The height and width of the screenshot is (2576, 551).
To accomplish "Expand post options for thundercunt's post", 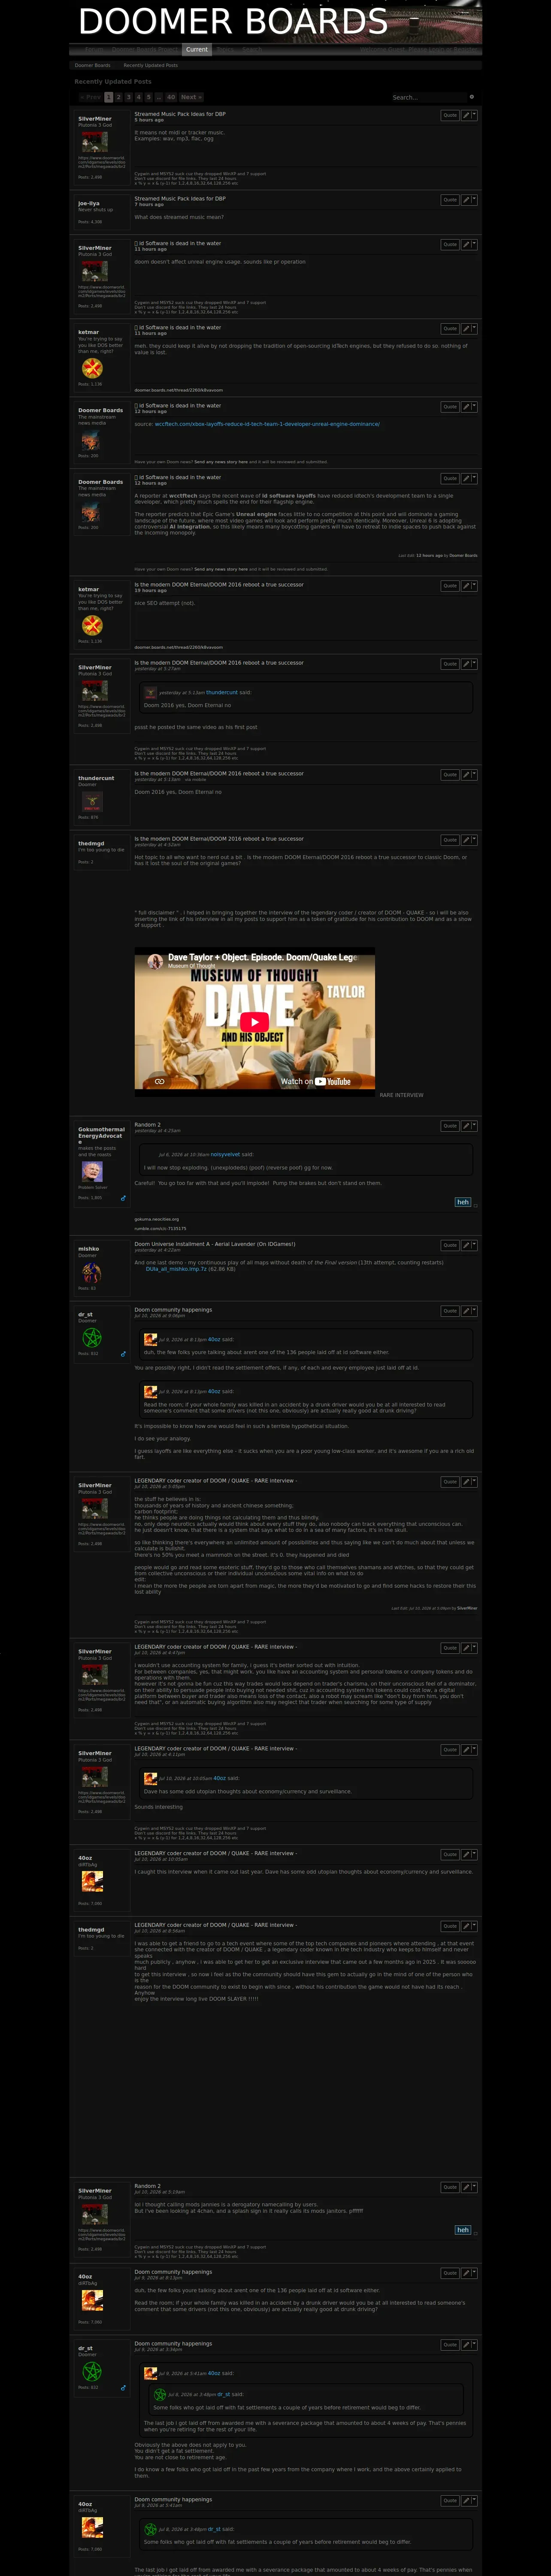I will tap(469, 775).
